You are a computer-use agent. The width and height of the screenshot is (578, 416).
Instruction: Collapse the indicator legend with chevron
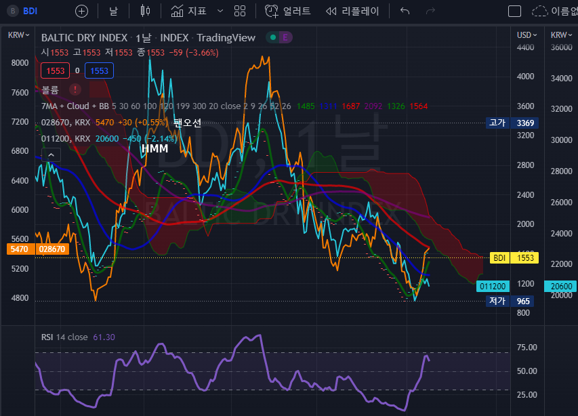(x=51, y=155)
